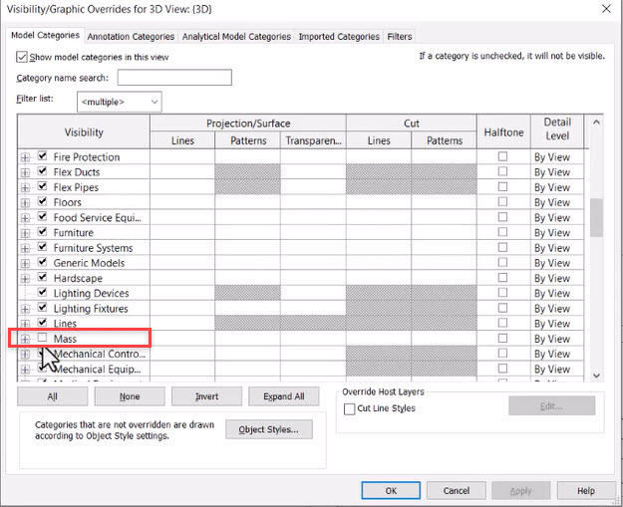The height and width of the screenshot is (507, 623).
Task: Select Flex Pipes category name
Action: coord(76,187)
